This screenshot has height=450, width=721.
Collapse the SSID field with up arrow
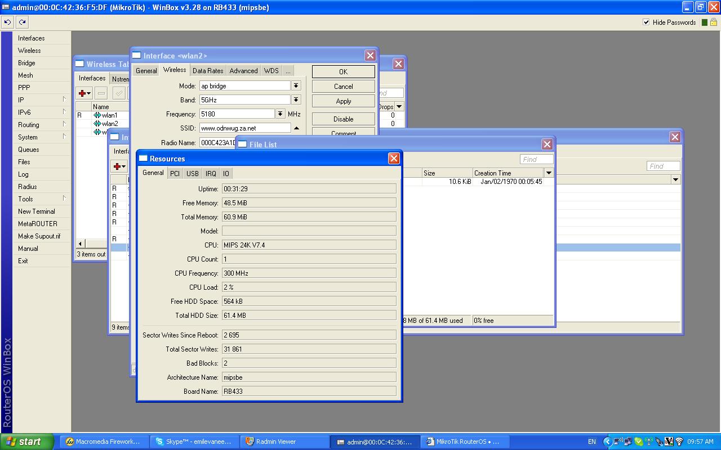[x=296, y=128]
